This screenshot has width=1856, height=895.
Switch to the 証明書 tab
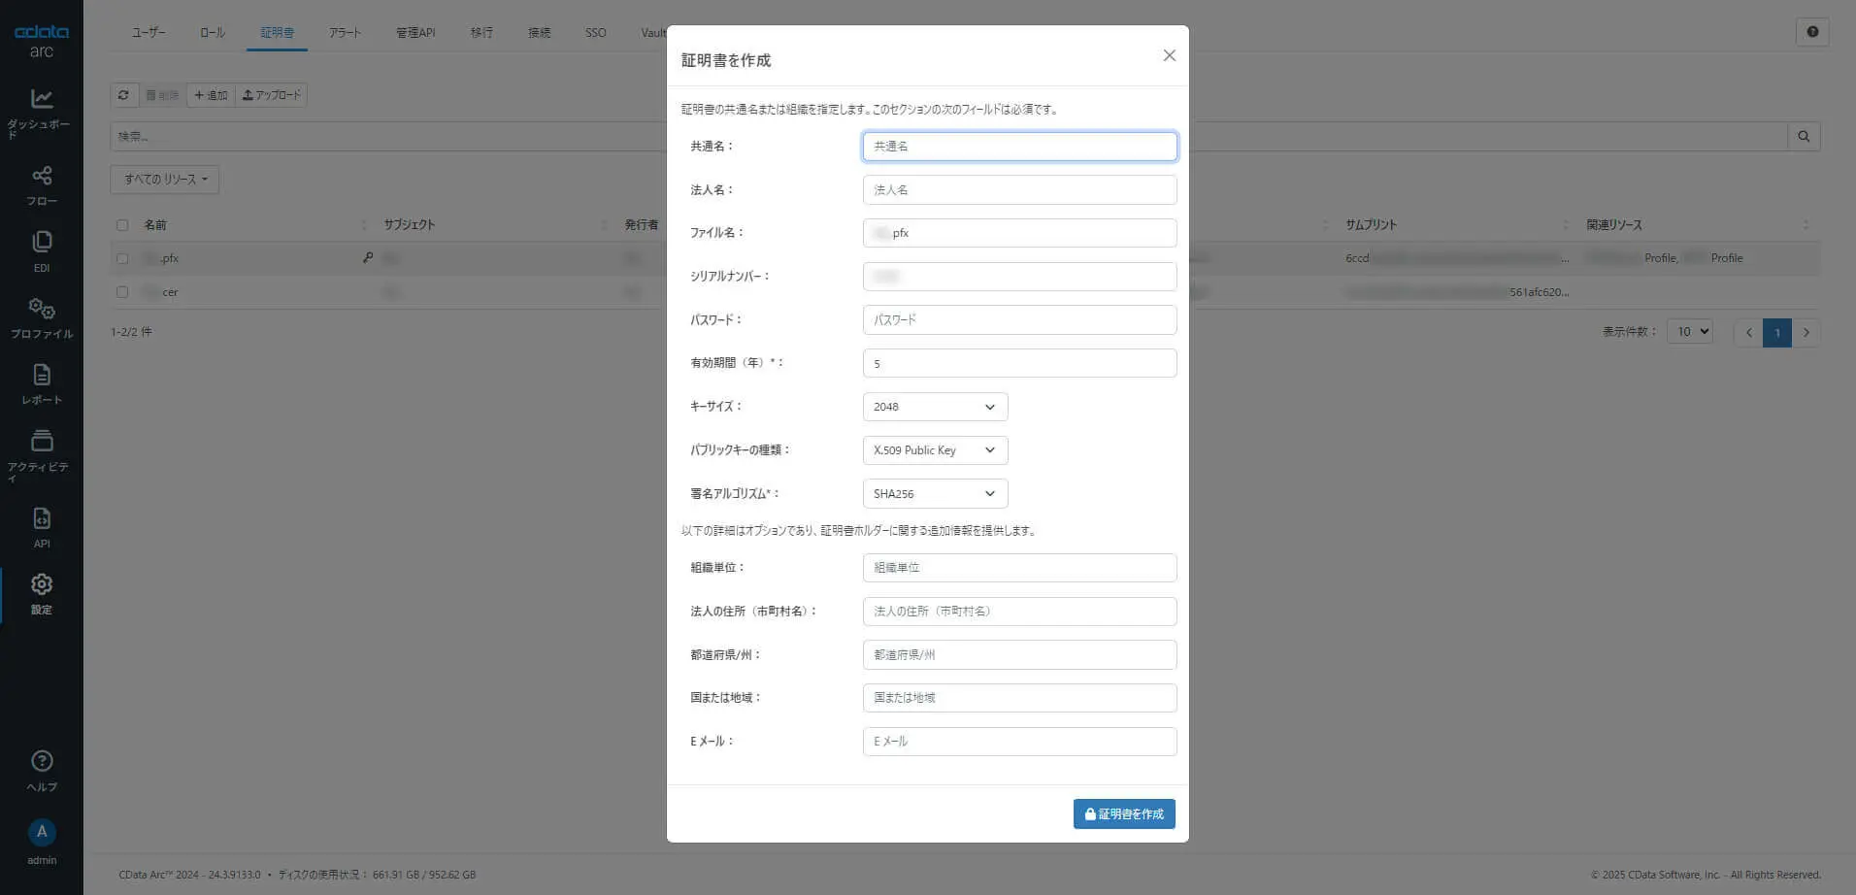tap(277, 33)
